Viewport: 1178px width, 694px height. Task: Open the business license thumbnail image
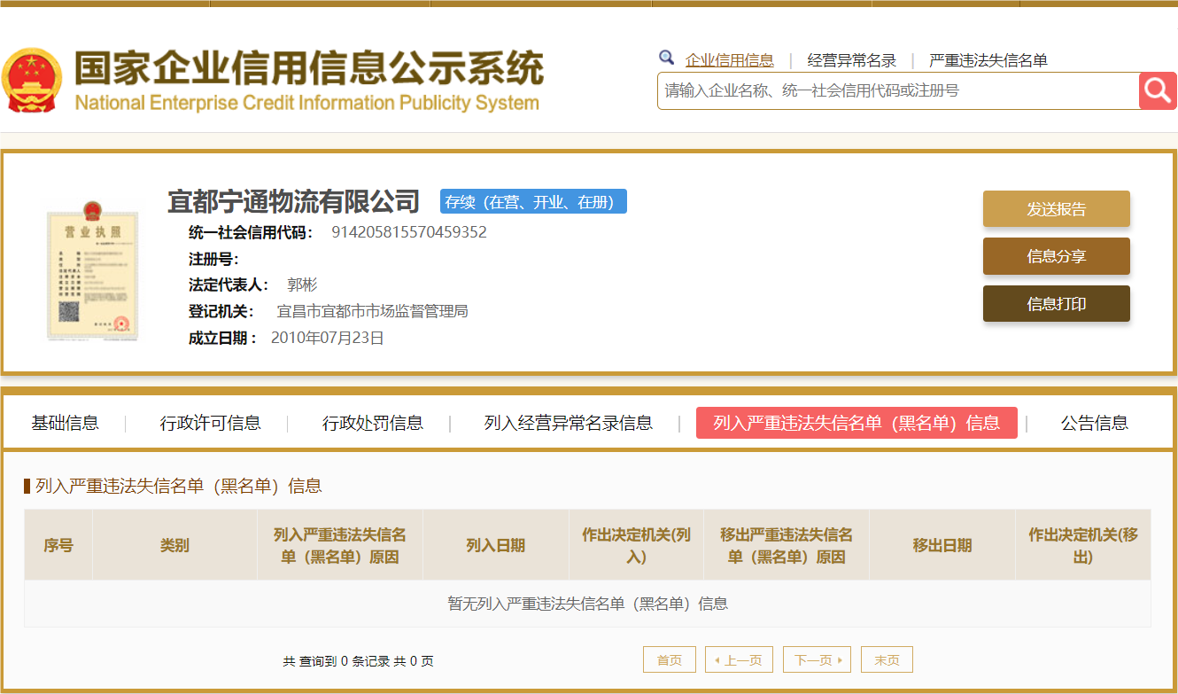pyautogui.click(x=94, y=269)
